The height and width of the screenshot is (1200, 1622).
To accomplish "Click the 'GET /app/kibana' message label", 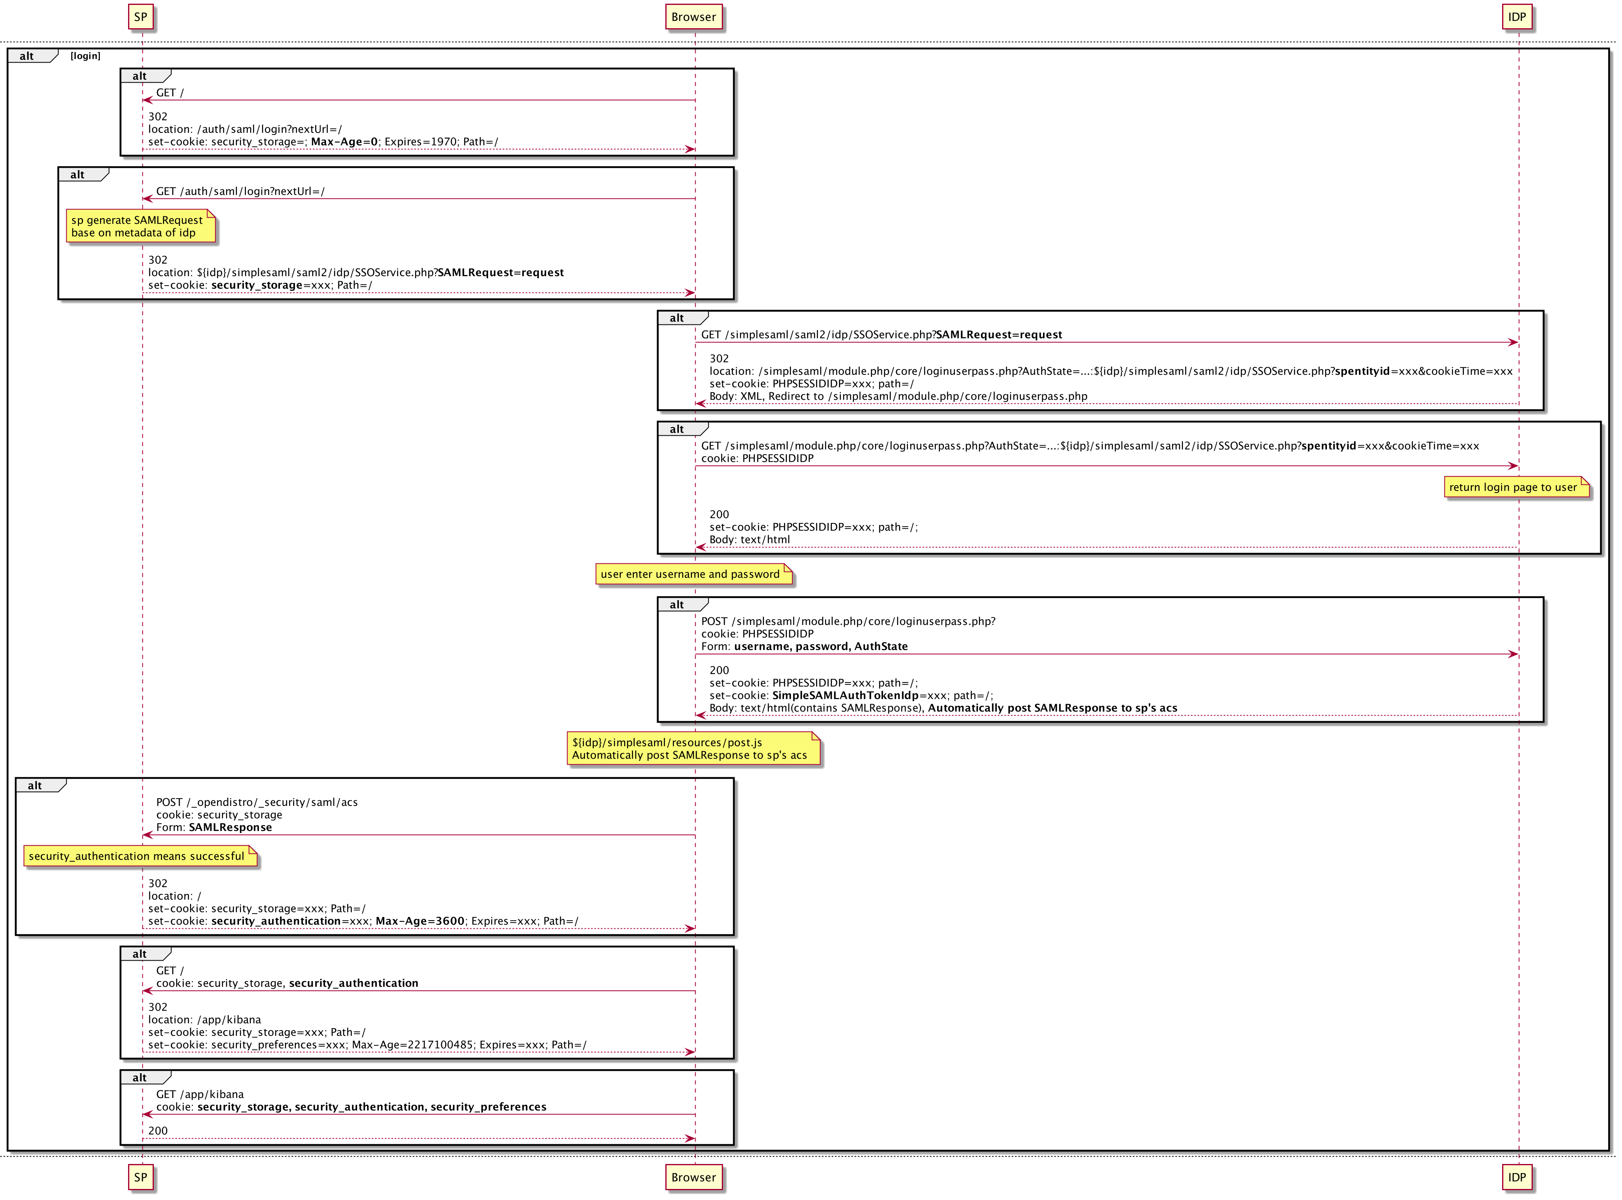I will [200, 1094].
